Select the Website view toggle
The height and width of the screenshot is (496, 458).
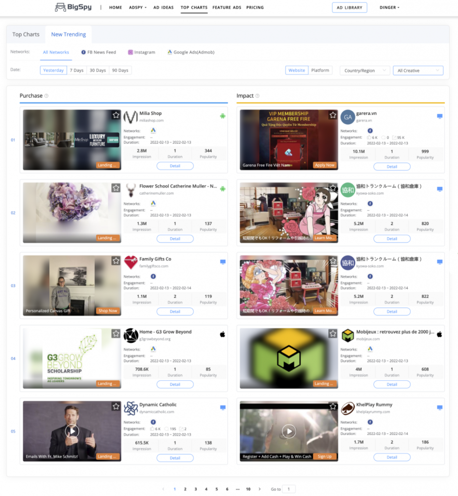296,70
